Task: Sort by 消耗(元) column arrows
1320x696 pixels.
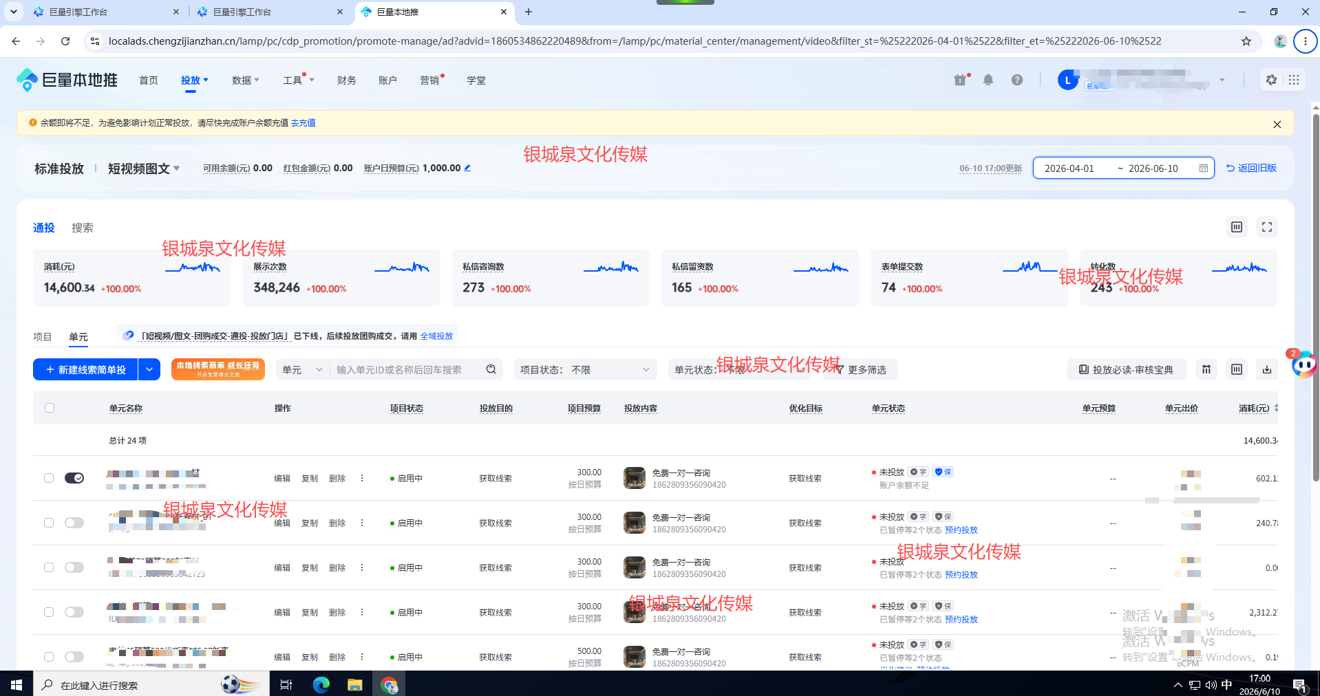Action: tap(1276, 408)
